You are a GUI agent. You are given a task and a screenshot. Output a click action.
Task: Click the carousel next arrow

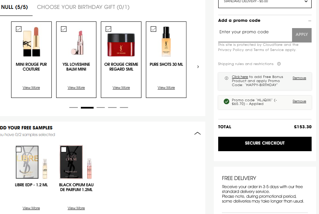(198, 67)
